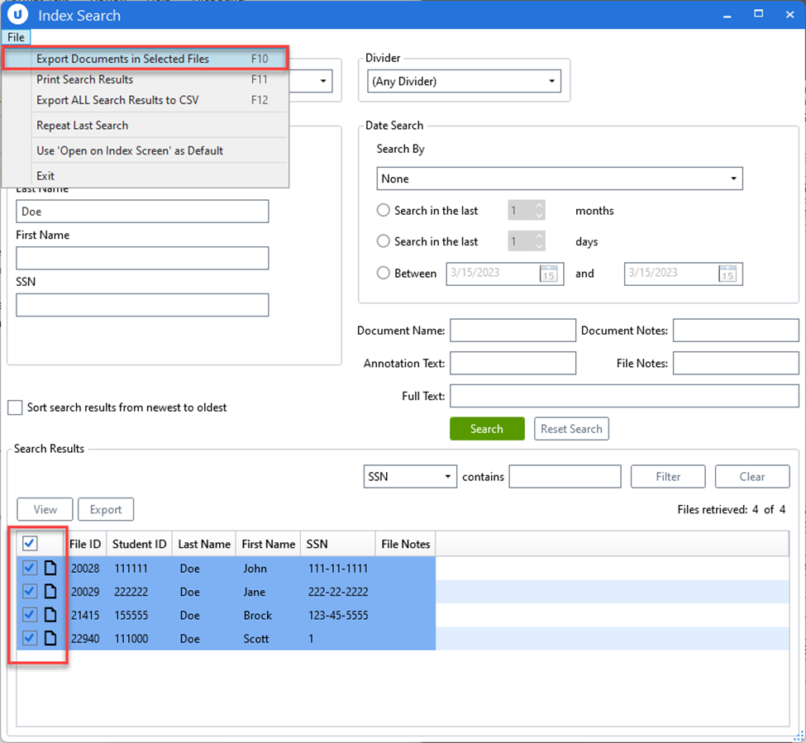
Task: Focus the Full Text input field
Action: tap(625, 396)
